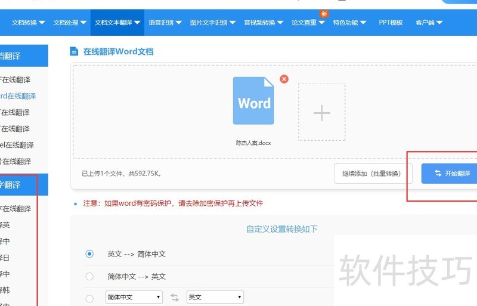Viewport: 477px width, 306px height.
Task: Click the document icon beside 在线翻译Word文档
Action: click(74, 51)
